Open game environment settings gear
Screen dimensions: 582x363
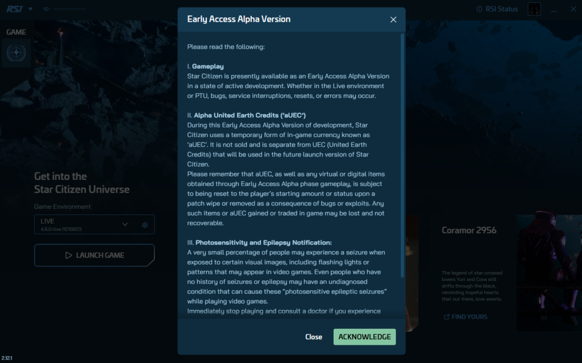(145, 225)
